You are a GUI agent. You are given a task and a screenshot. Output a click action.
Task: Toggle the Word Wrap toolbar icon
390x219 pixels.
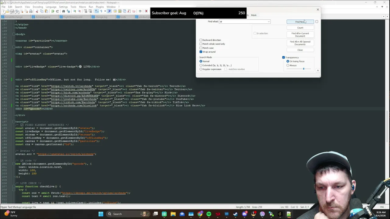point(96,11)
